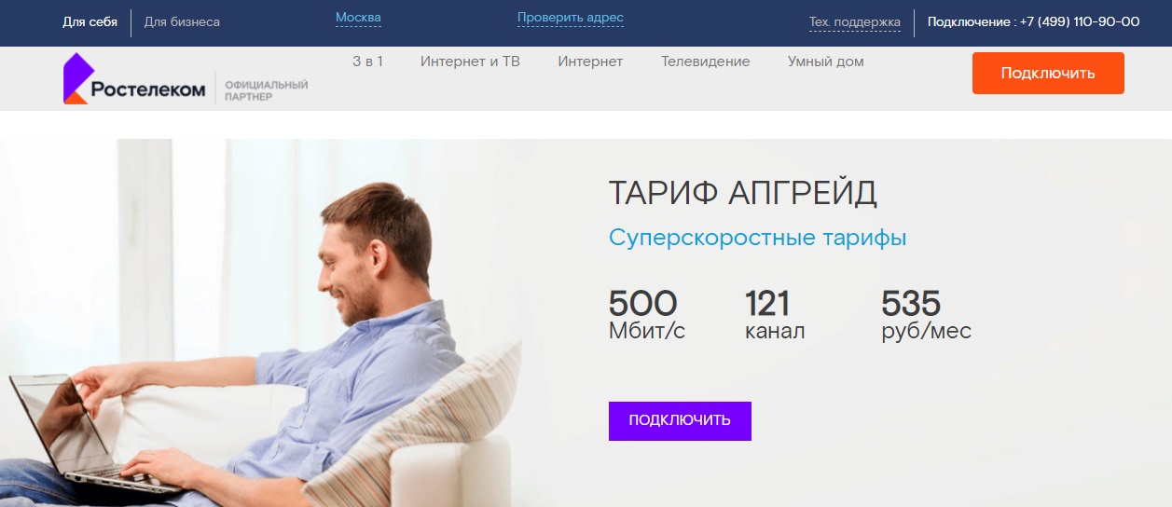The image size is (1172, 507).
Task: Click the 500 Мбит/с speed figure
Action: pyautogui.click(x=647, y=315)
